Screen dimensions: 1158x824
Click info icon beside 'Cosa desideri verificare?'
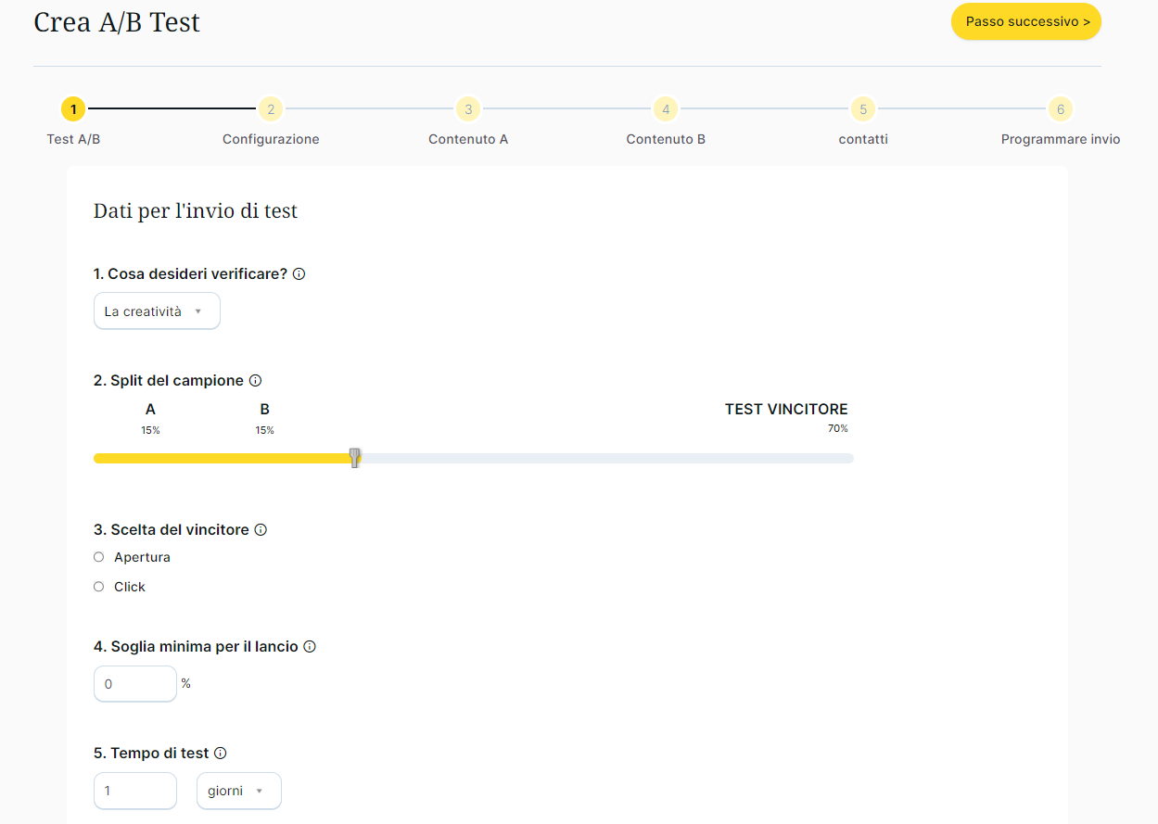299,274
